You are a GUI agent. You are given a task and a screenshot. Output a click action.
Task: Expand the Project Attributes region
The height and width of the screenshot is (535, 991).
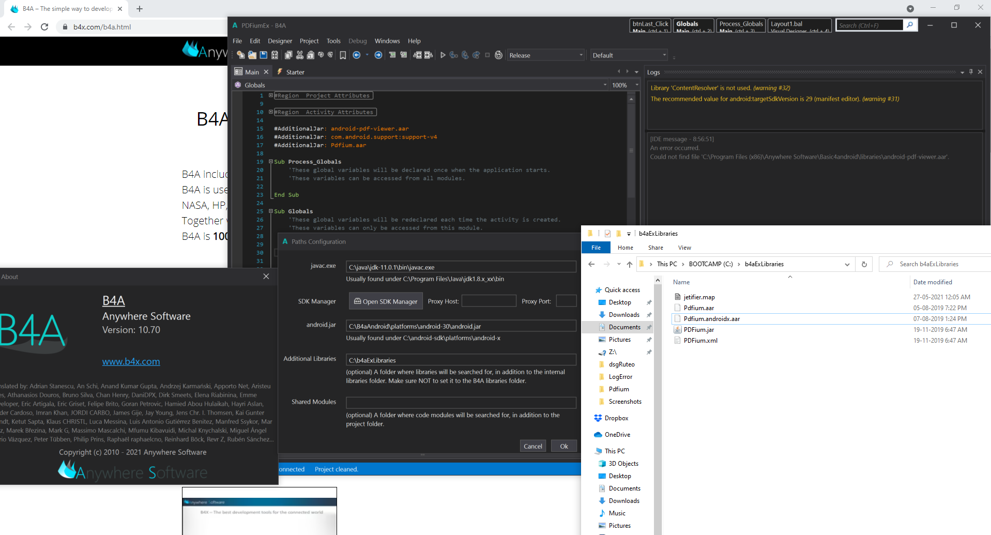pos(270,95)
